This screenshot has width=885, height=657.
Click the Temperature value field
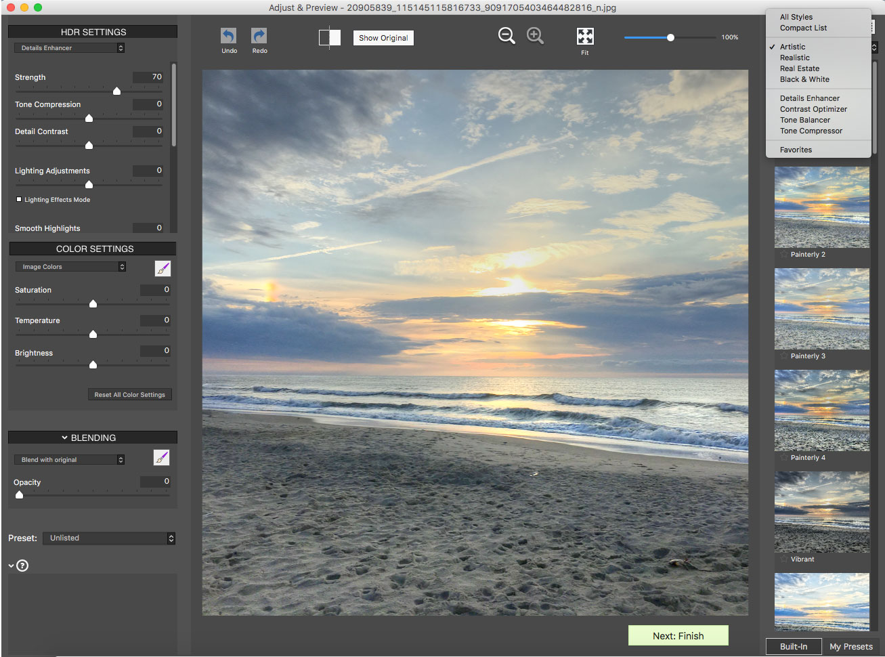pos(155,320)
